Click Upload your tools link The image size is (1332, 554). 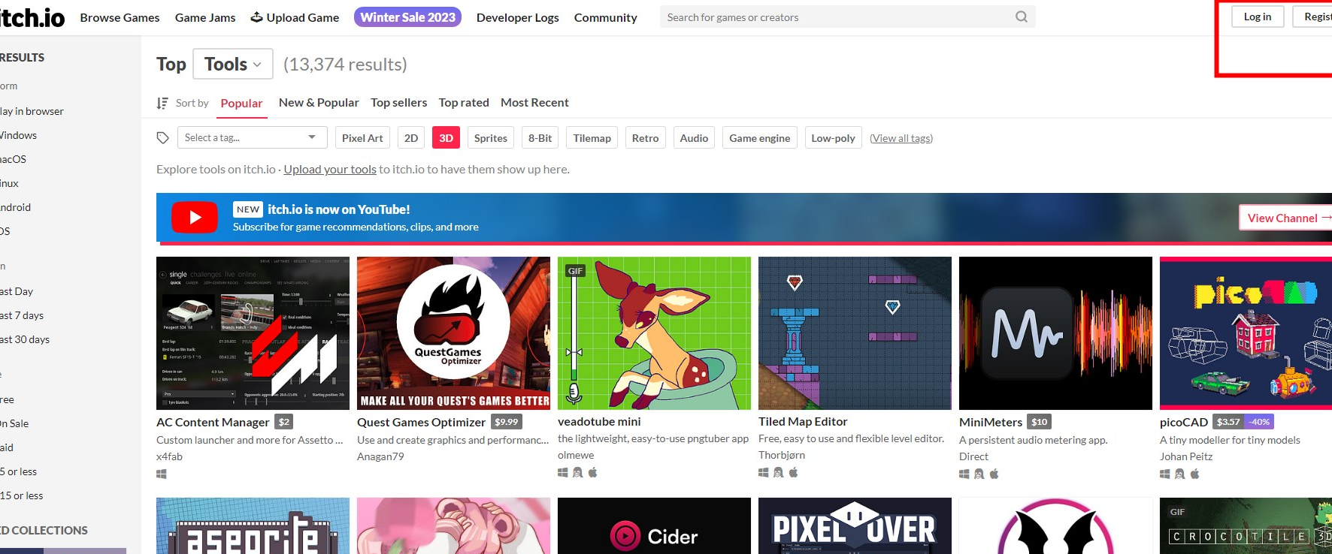point(330,169)
